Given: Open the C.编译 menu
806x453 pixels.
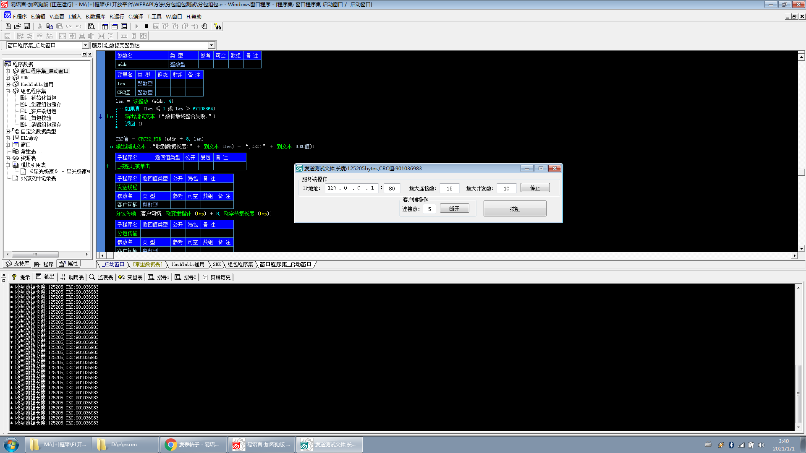Looking at the screenshot, I should [136, 17].
